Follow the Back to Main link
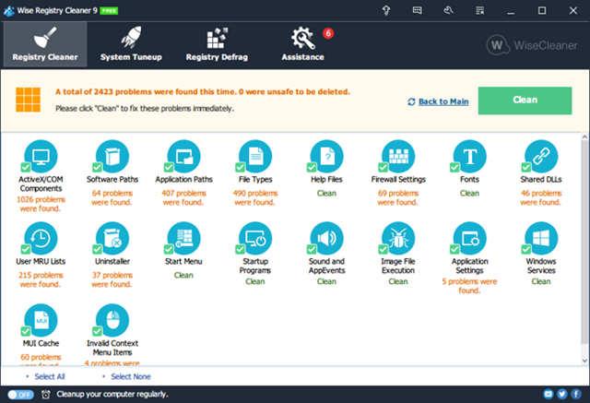590x403 pixels. click(443, 101)
